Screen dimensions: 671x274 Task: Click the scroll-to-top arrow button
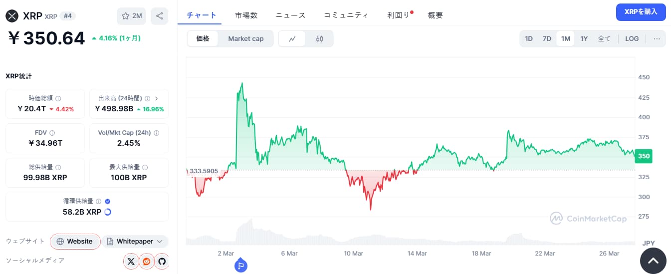click(x=653, y=261)
